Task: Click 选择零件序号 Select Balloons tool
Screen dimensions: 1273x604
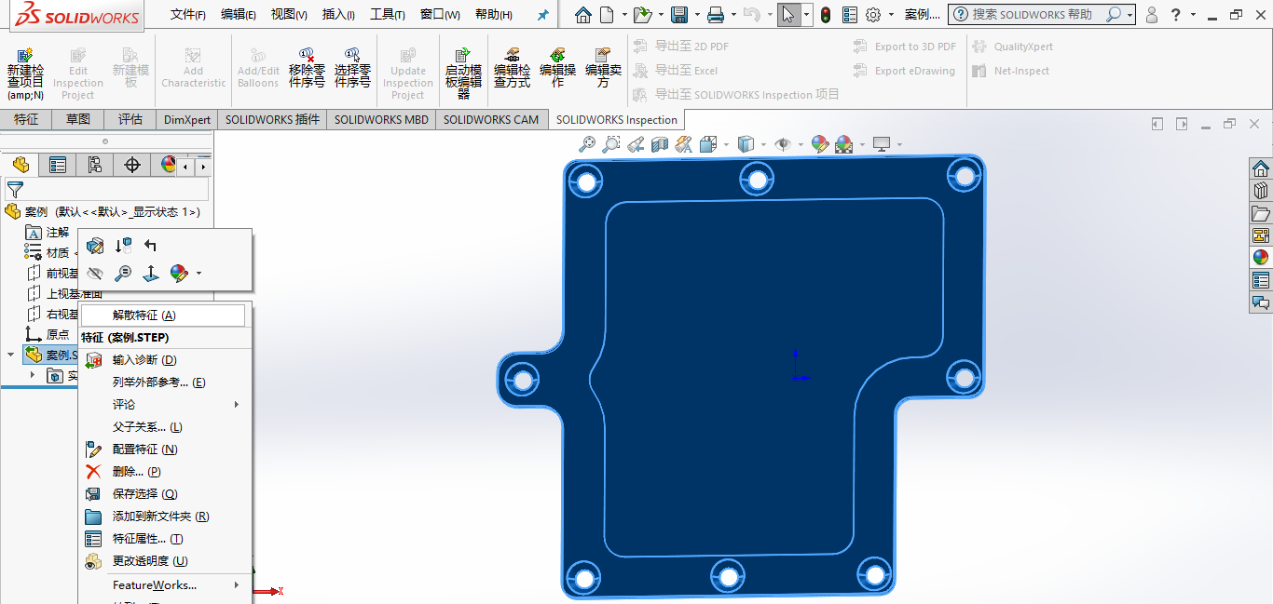Action: click(x=352, y=69)
